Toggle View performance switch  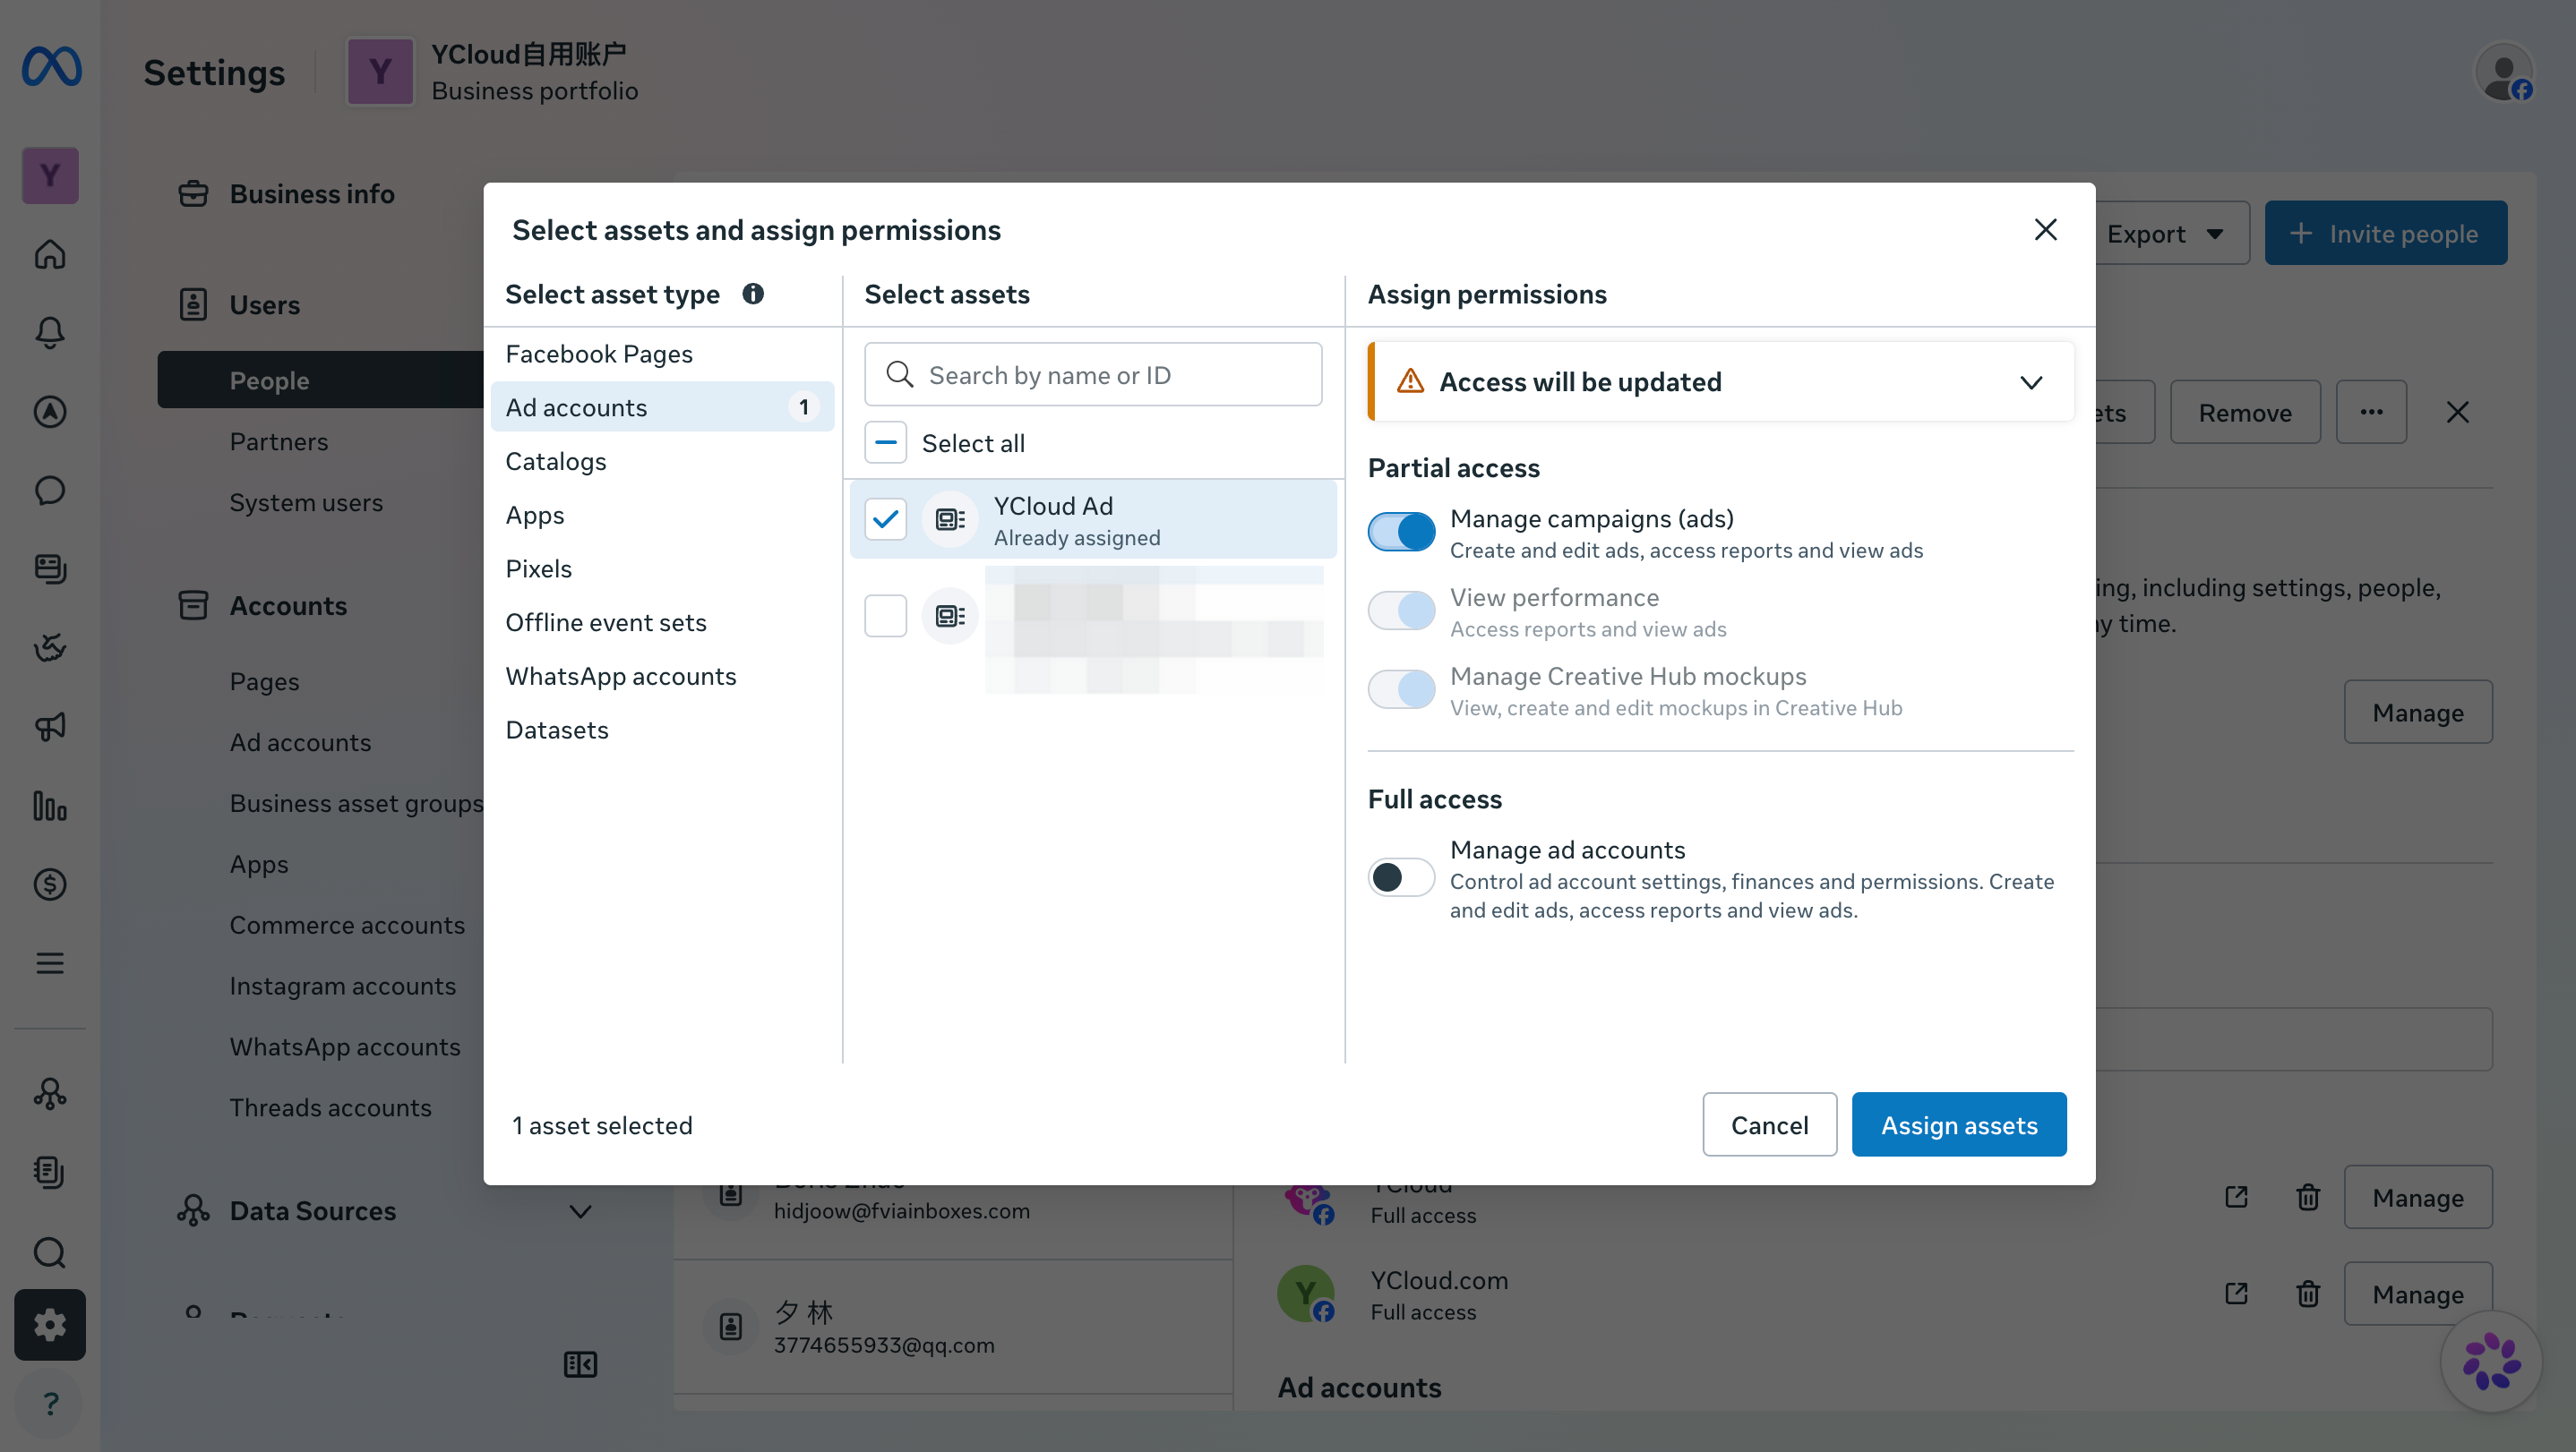click(1402, 611)
